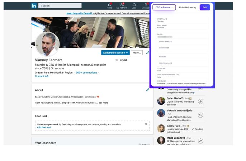Open the Contact info link
Screen dimensions: 246x161
42,76
